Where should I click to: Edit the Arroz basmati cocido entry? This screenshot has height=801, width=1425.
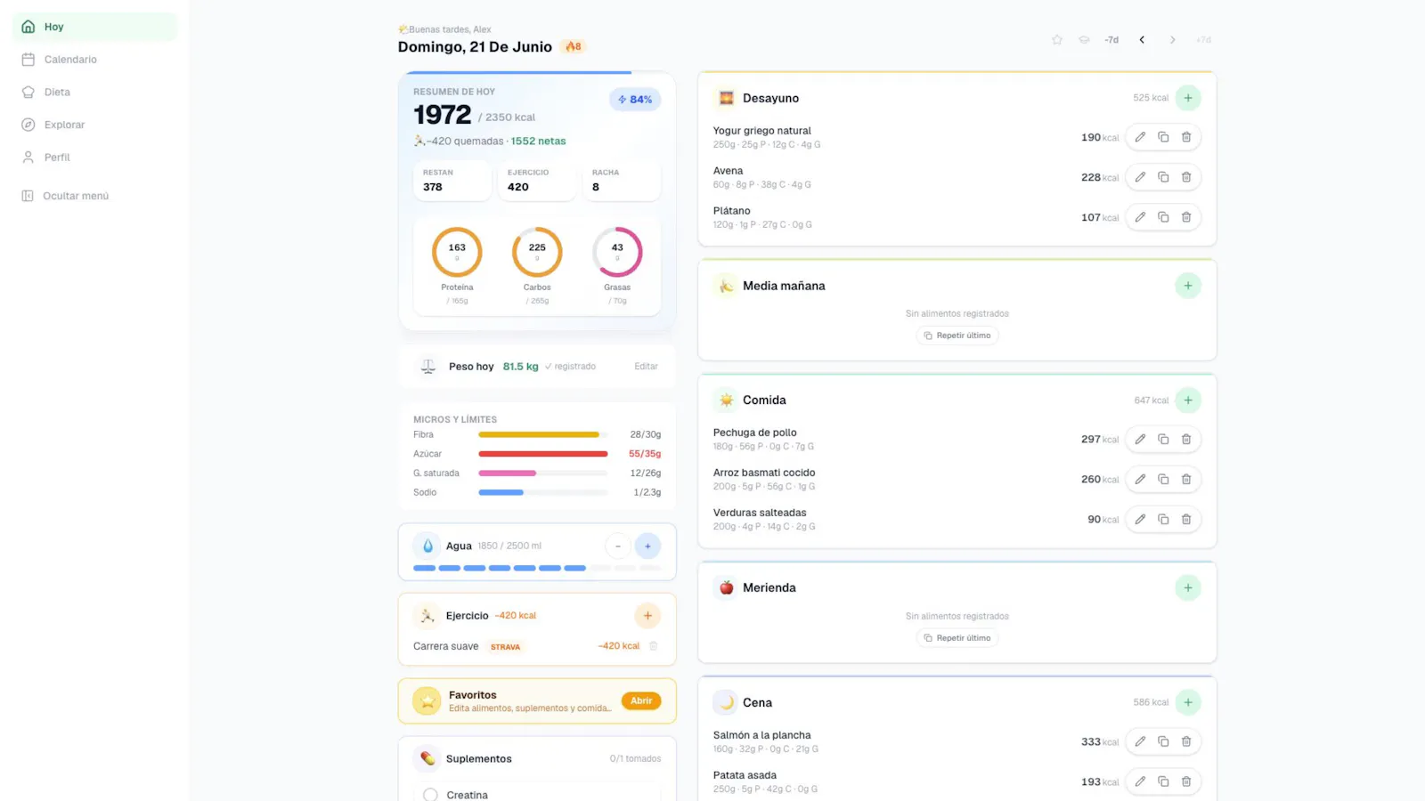pyautogui.click(x=1140, y=480)
